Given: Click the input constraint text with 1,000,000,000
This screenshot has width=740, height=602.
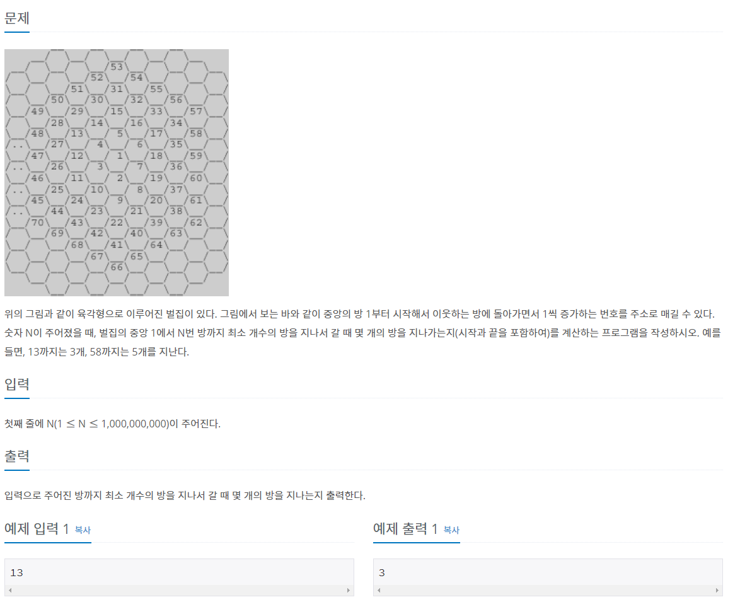Looking at the screenshot, I should (x=112, y=424).
